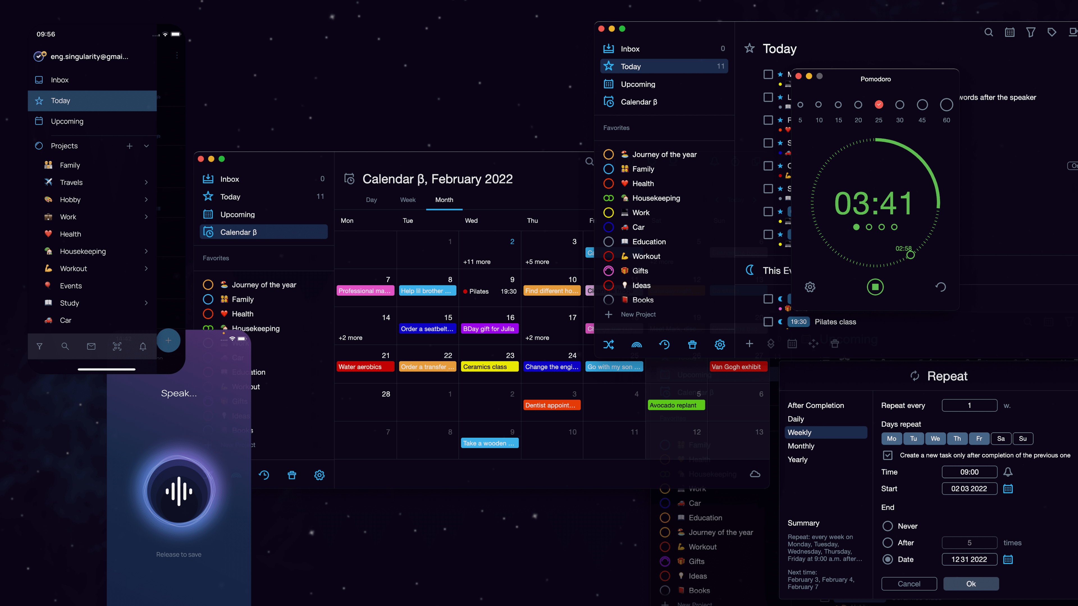Expand Hobby project on phone
Screen dimensions: 1078x606
146,199
